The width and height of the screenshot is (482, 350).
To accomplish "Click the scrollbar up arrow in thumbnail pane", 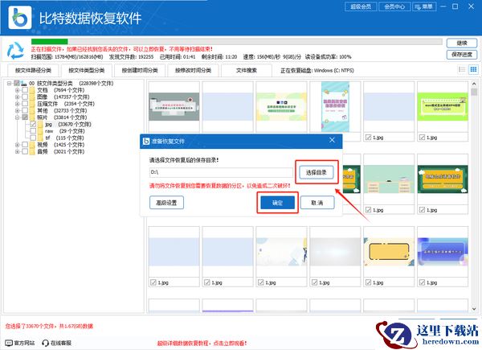I will pos(474,84).
